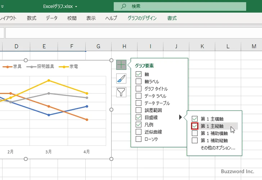Enable the 誤差範囲 checkbox

(139, 110)
